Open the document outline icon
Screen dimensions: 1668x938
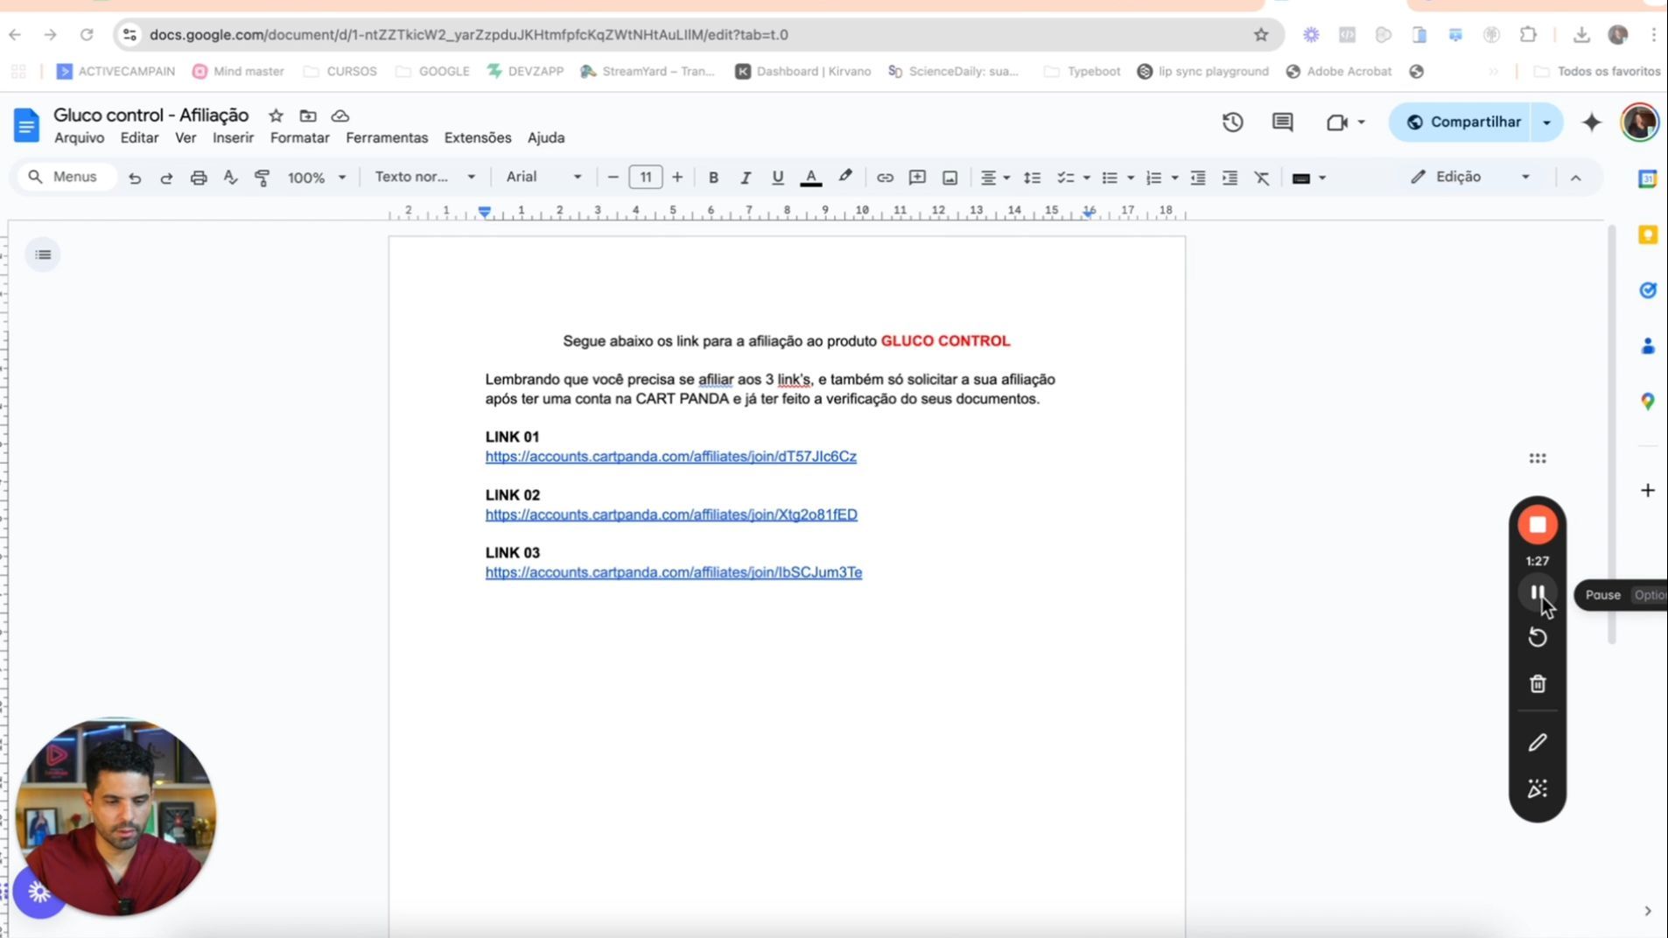click(43, 255)
